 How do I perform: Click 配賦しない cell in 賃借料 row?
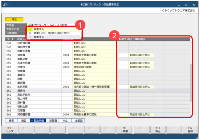coord(94,91)
